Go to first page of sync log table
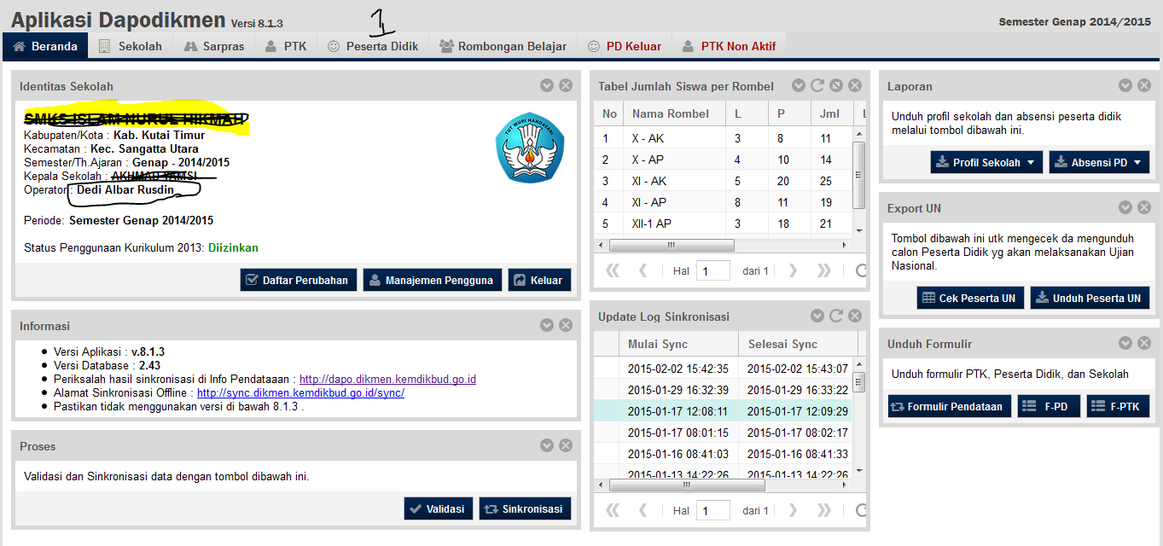 [613, 510]
